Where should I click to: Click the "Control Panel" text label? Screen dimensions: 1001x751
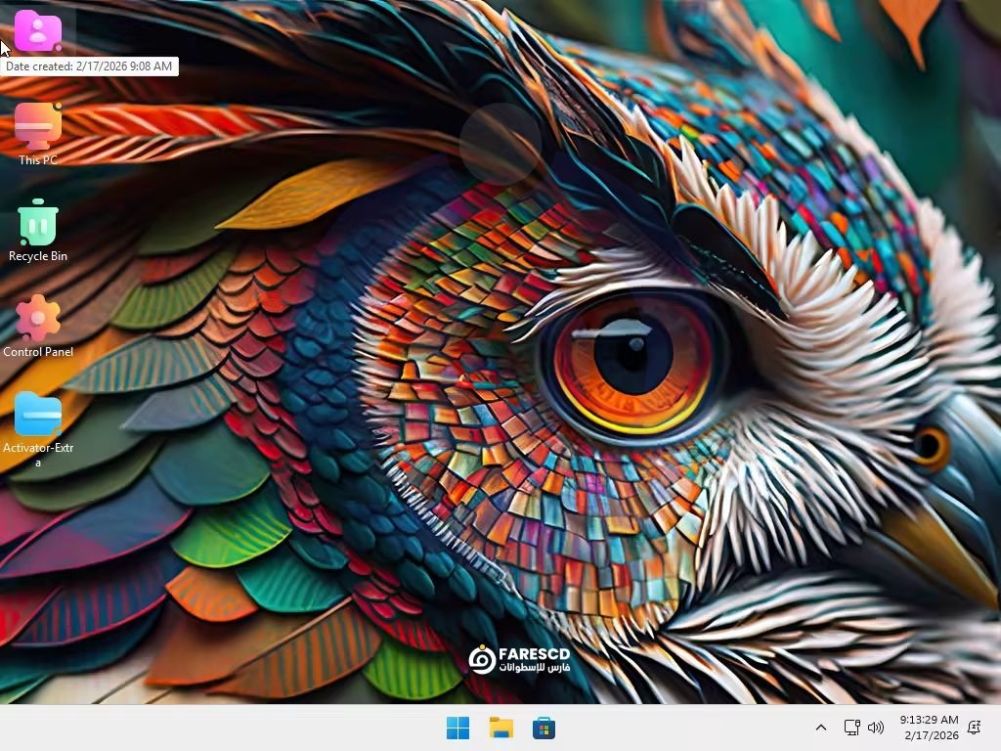click(x=38, y=352)
